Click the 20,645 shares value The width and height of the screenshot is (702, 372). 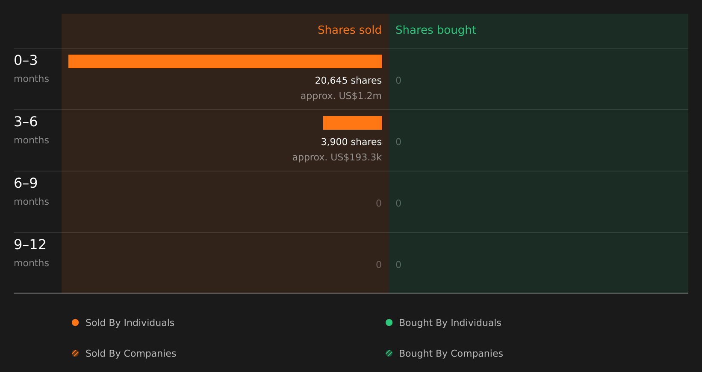coord(348,81)
